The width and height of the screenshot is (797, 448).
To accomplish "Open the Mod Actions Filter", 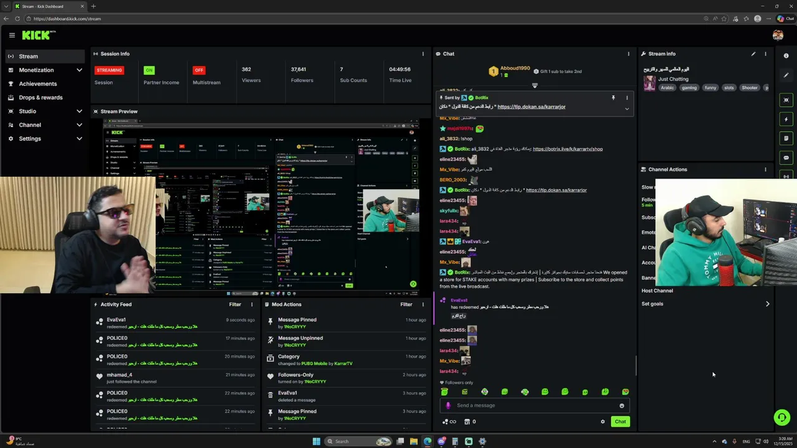I will pos(406,304).
